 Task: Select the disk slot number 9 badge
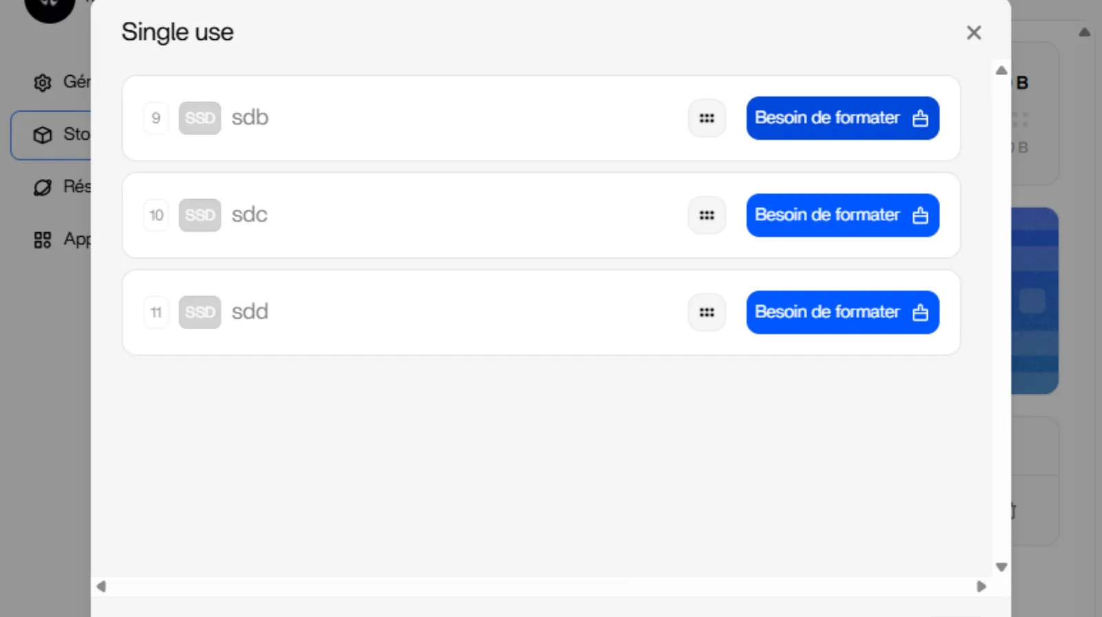coord(156,118)
